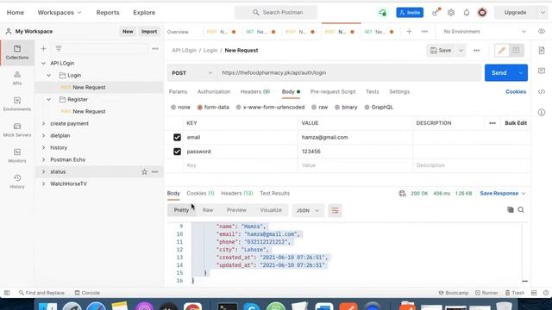Image resolution: width=552 pixels, height=310 pixels.
Task: Open the Pre-request Script tab
Action: [333, 92]
